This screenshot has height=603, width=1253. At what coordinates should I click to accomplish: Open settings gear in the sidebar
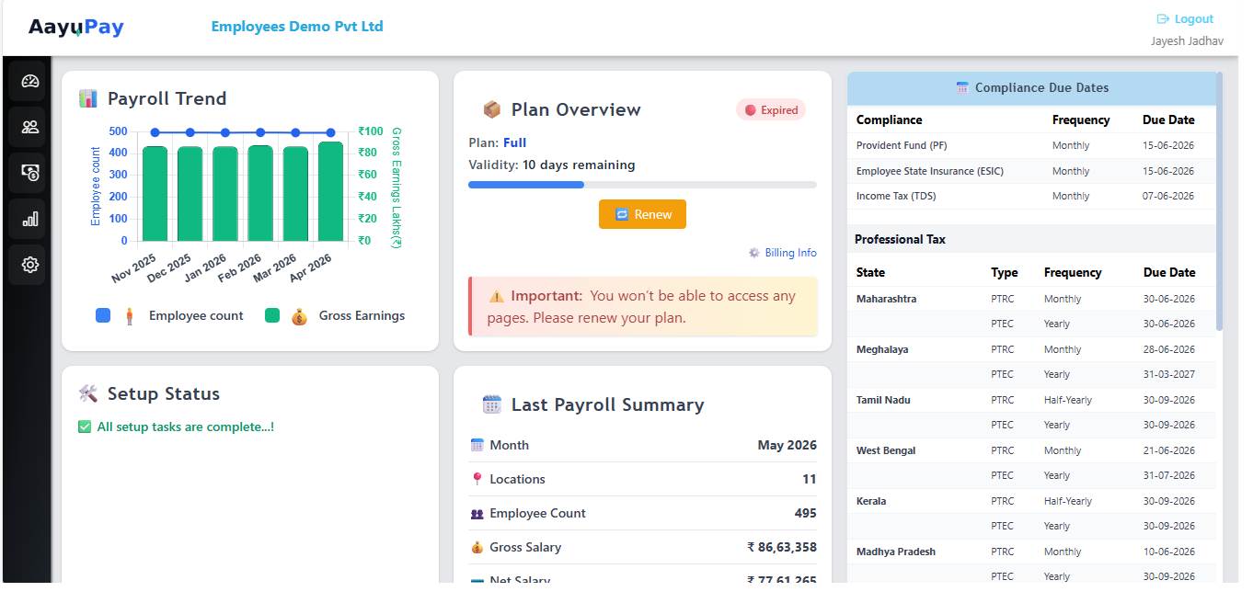pyautogui.click(x=30, y=265)
